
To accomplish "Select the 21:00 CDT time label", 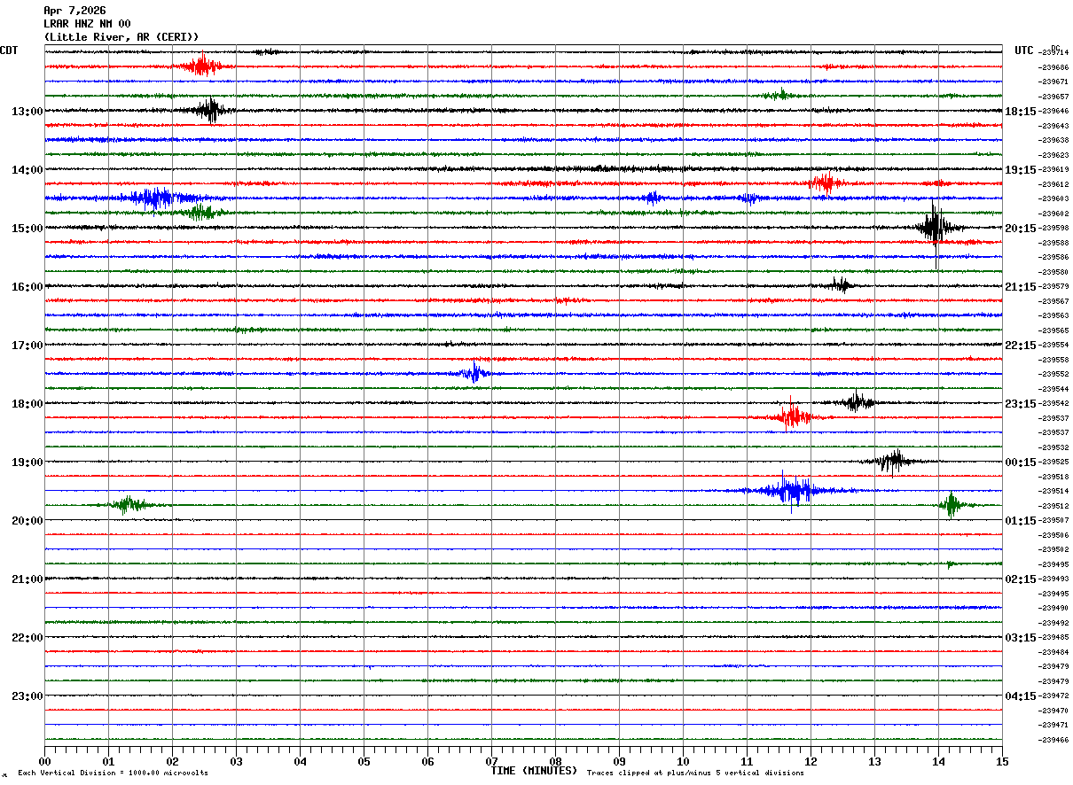I will (27, 579).
